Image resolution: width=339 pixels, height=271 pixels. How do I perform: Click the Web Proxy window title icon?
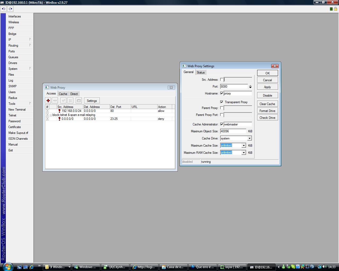point(47,87)
